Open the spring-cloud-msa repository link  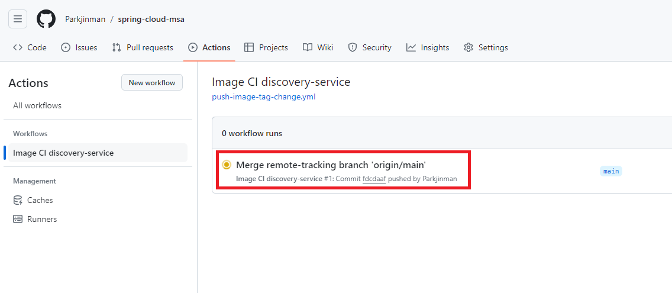click(x=151, y=20)
